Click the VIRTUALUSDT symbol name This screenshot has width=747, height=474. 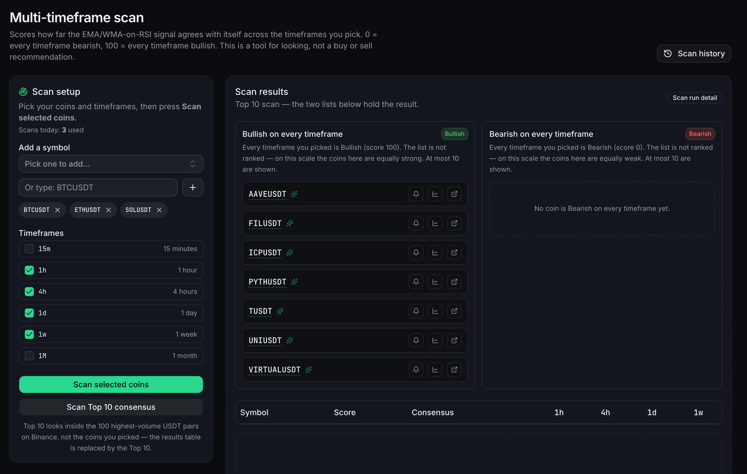coord(275,370)
